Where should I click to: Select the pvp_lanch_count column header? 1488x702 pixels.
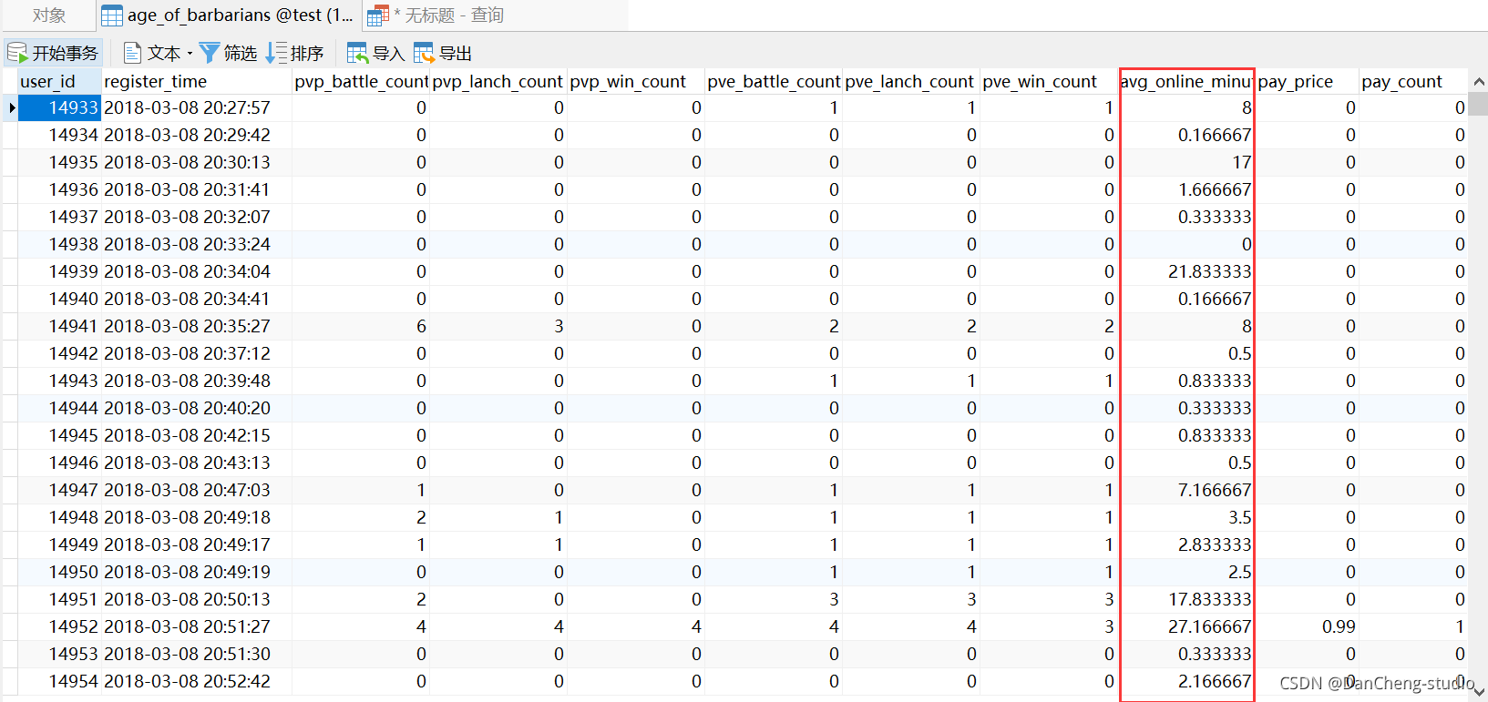(498, 81)
